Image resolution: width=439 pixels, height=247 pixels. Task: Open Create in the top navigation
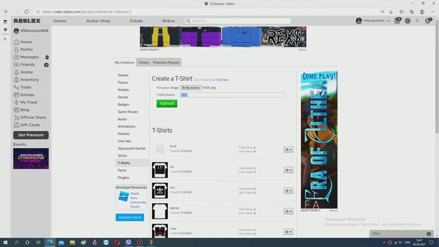click(x=136, y=21)
